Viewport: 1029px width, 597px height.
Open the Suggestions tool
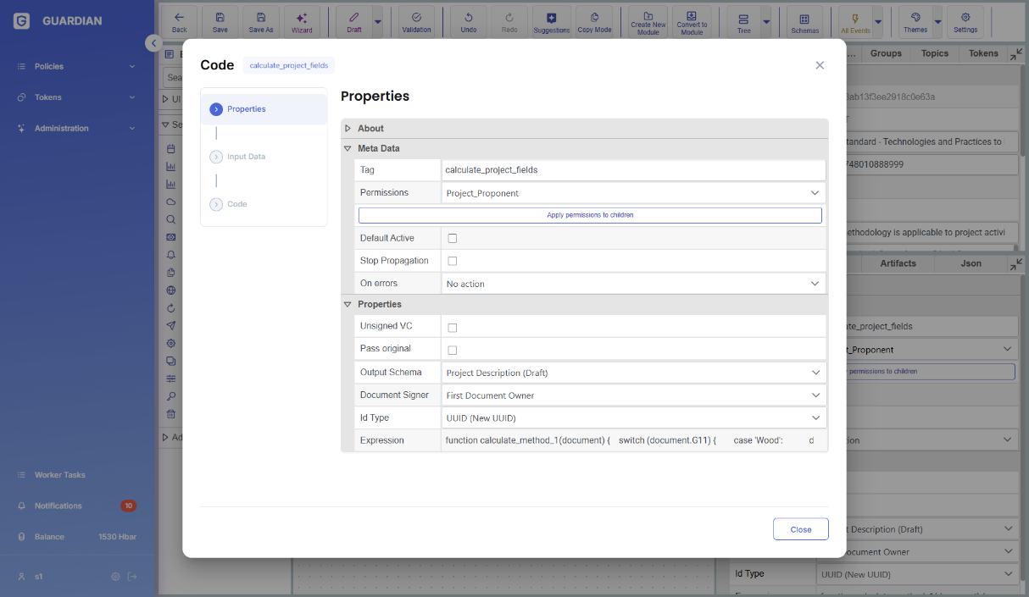(552, 22)
